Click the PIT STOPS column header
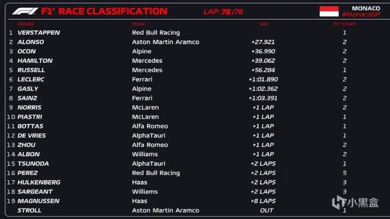This screenshot has height=219, width=390. coord(344,24)
